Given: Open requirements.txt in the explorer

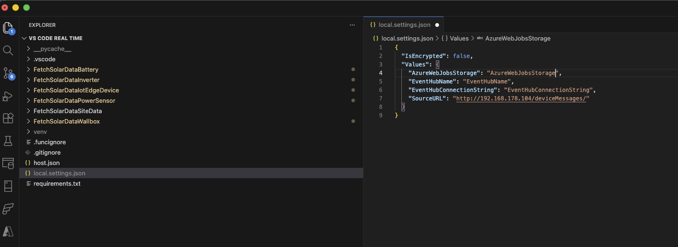Looking at the screenshot, I should [57, 183].
